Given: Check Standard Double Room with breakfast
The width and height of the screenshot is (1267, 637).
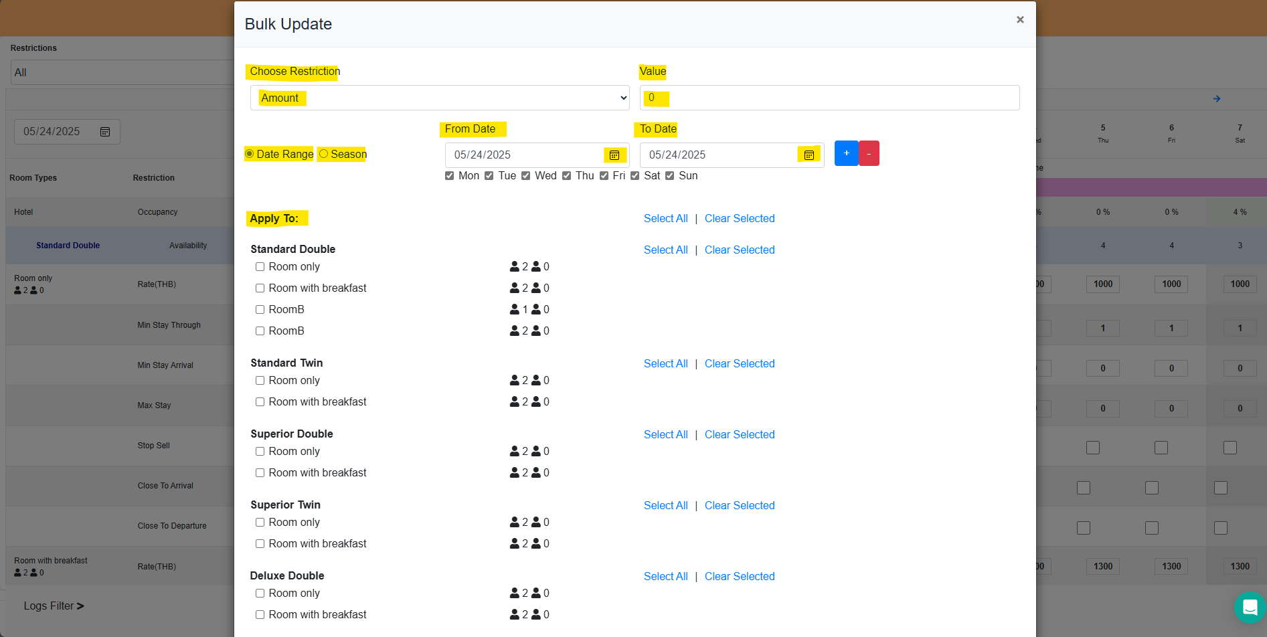Looking at the screenshot, I should 260,288.
